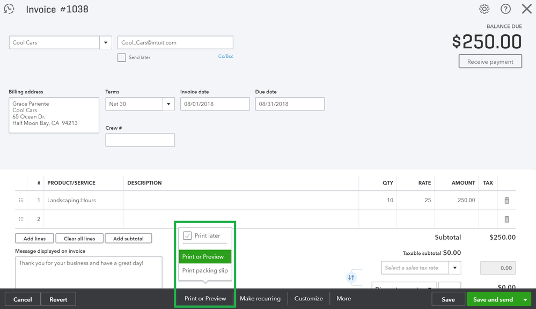Click the Crew # input field
Viewport: 536px width, 309px height.
click(x=140, y=140)
